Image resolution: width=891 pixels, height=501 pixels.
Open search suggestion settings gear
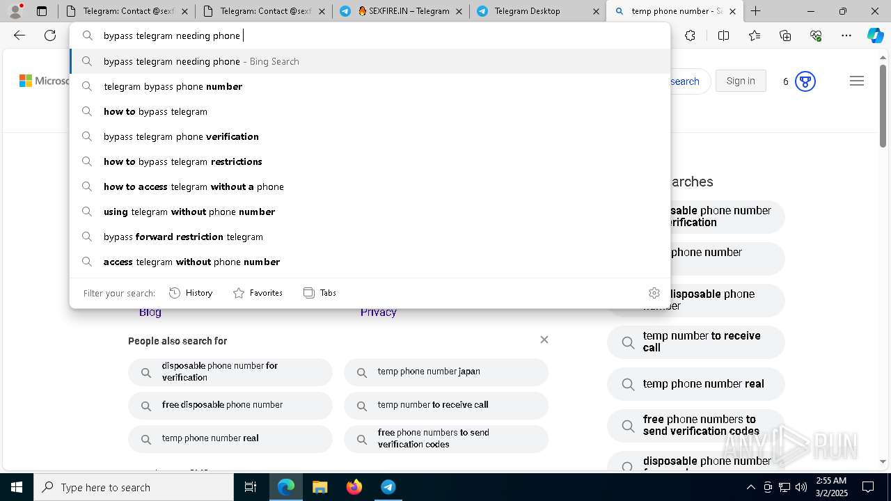point(654,293)
